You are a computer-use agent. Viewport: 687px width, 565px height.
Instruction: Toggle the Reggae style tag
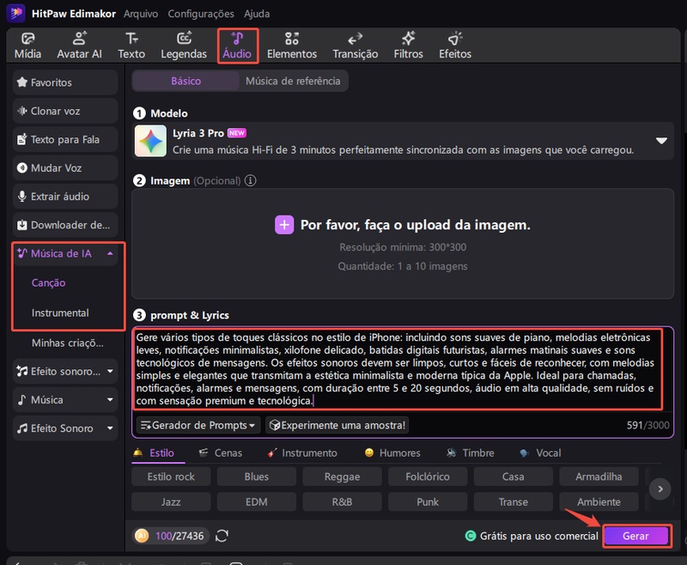(x=342, y=477)
